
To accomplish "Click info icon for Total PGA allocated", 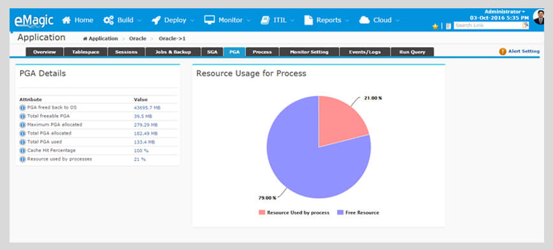I will click(22, 134).
